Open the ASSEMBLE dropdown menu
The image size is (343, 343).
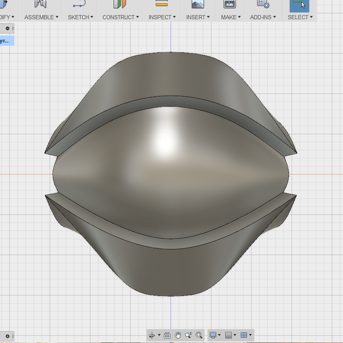tap(41, 17)
